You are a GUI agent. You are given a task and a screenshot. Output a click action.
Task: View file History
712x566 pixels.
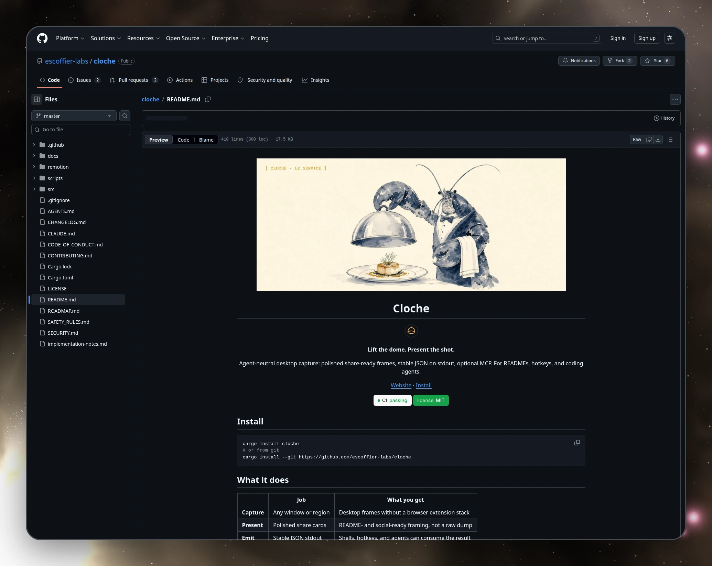point(664,118)
